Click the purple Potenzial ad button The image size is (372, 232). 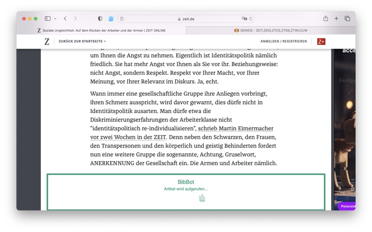click(x=347, y=206)
